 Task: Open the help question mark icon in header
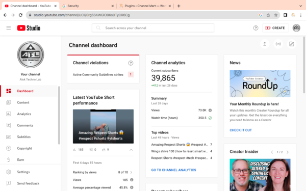pyautogui.click(x=256, y=28)
